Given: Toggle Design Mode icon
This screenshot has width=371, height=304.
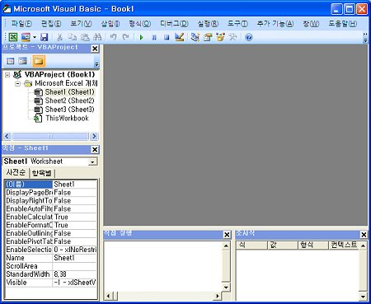Looking at the screenshot, I should click(179, 37).
